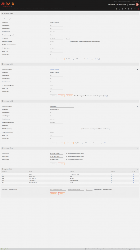Open eth1 IPv4 address assignment dropdown

point(57,85)
